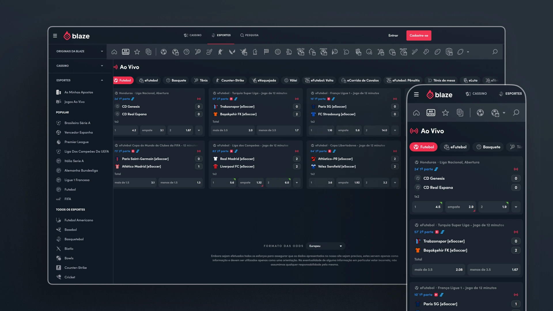Open favorites star icon in toolbar
The image size is (553, 311).
(x=137, y=52)
